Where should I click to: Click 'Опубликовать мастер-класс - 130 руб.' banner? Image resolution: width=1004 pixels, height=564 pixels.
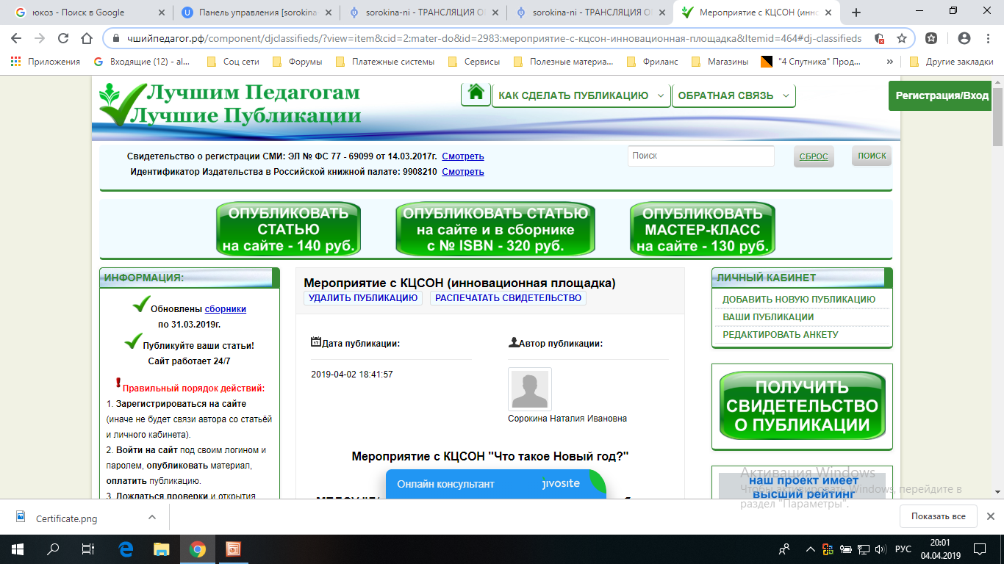click(x=703, y=229)
